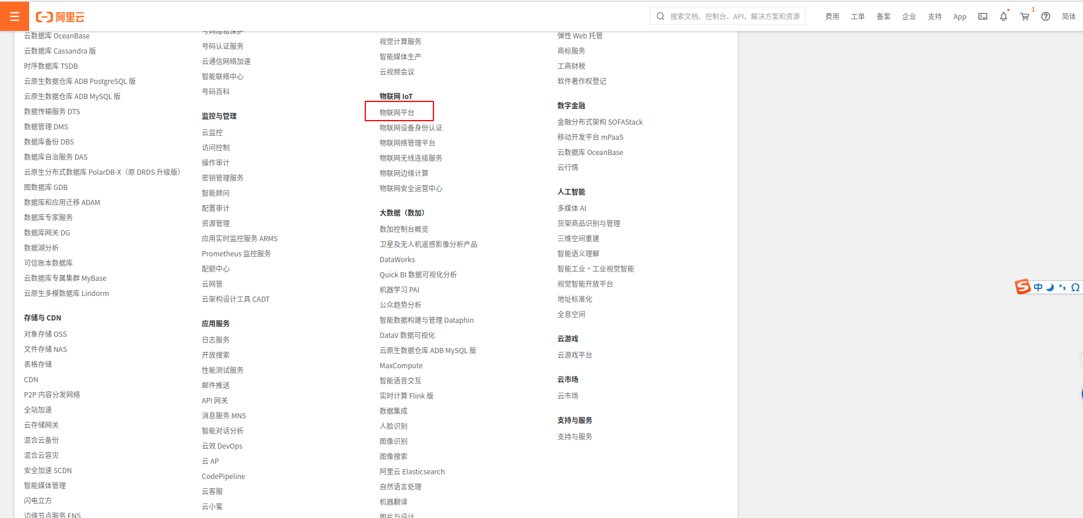
Task: Open 云游戏平台
Action: tap(574, 355)
